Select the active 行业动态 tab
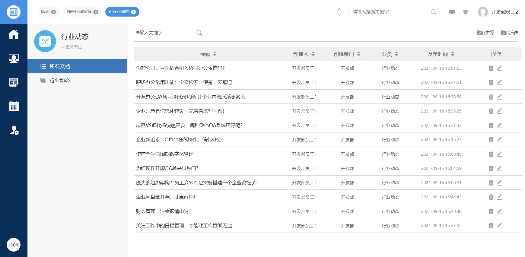Viewport: 525px width, 257px height. pyautogui.click(x=120, y=12)
